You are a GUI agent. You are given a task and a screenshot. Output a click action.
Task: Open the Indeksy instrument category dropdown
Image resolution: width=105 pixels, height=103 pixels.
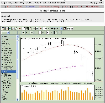coord(10,37)
